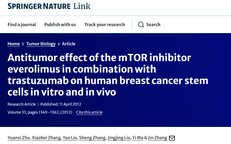
Task: Open author Yi Ma's details
Action: coord(138,138)
